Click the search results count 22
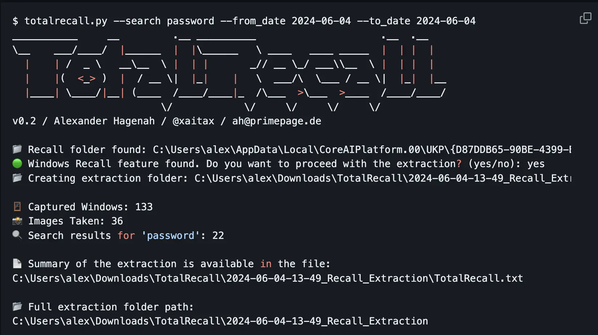The height and width of the screenshot is (335, 598). tap(218, 236)
